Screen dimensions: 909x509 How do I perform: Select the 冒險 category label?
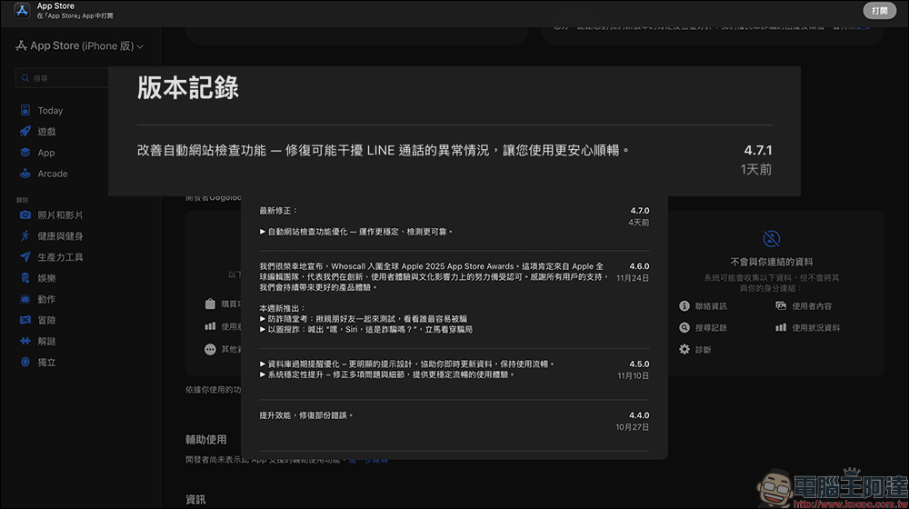click(46, 320)
